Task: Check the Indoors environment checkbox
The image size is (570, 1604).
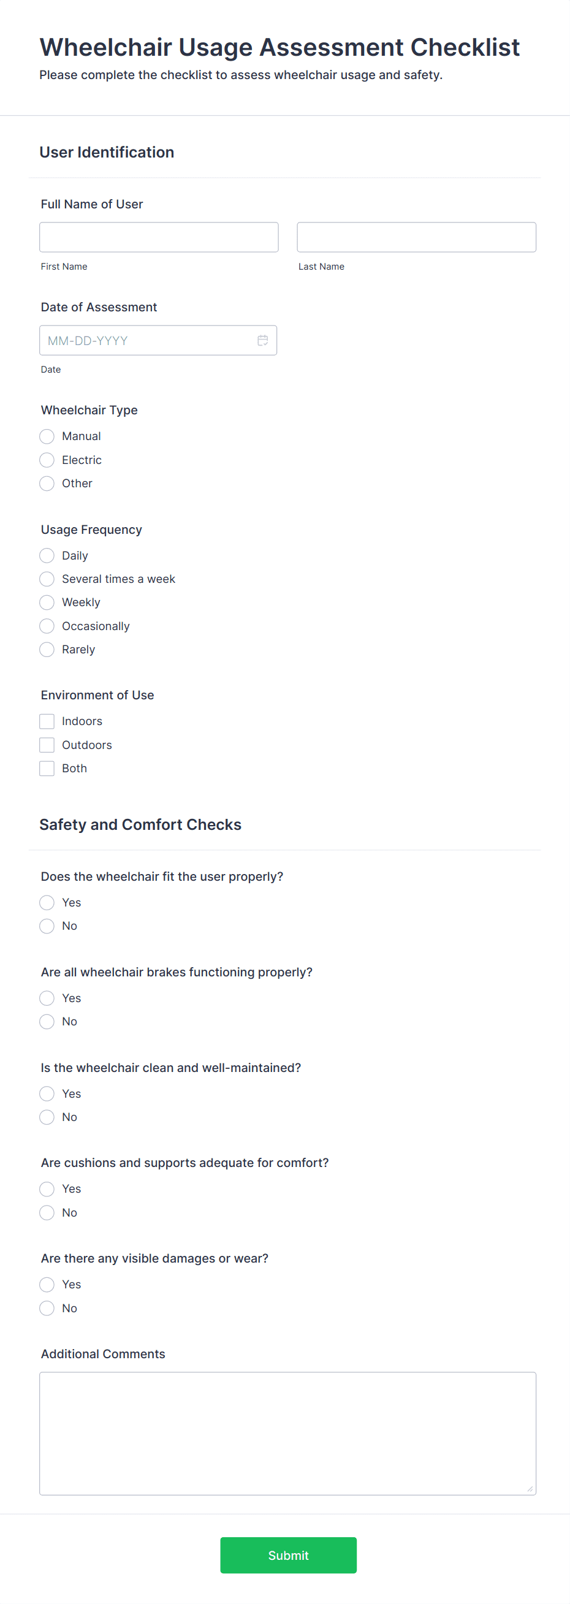Action: click(x=47, y=720)
